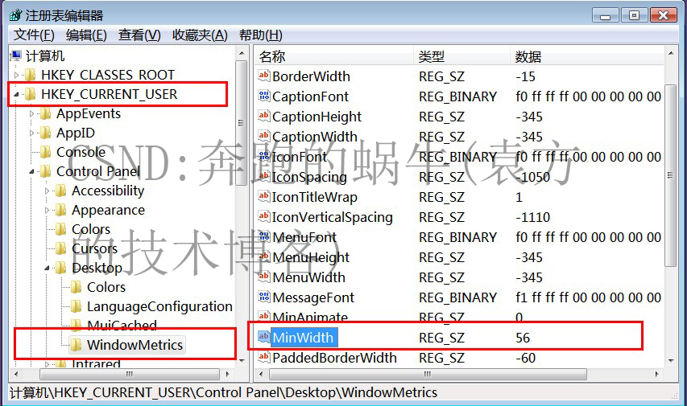Click the Cursors folder icon
Viewport: 687px width, 406px height.
point(61,248)
